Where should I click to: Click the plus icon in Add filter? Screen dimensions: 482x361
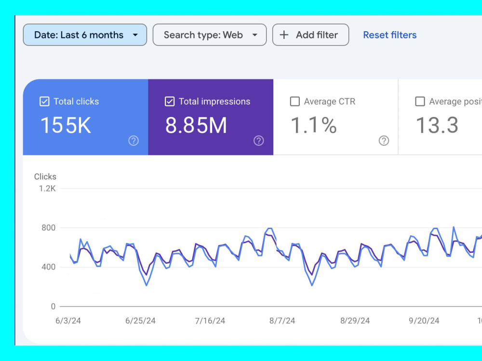[x=284, y=35]
